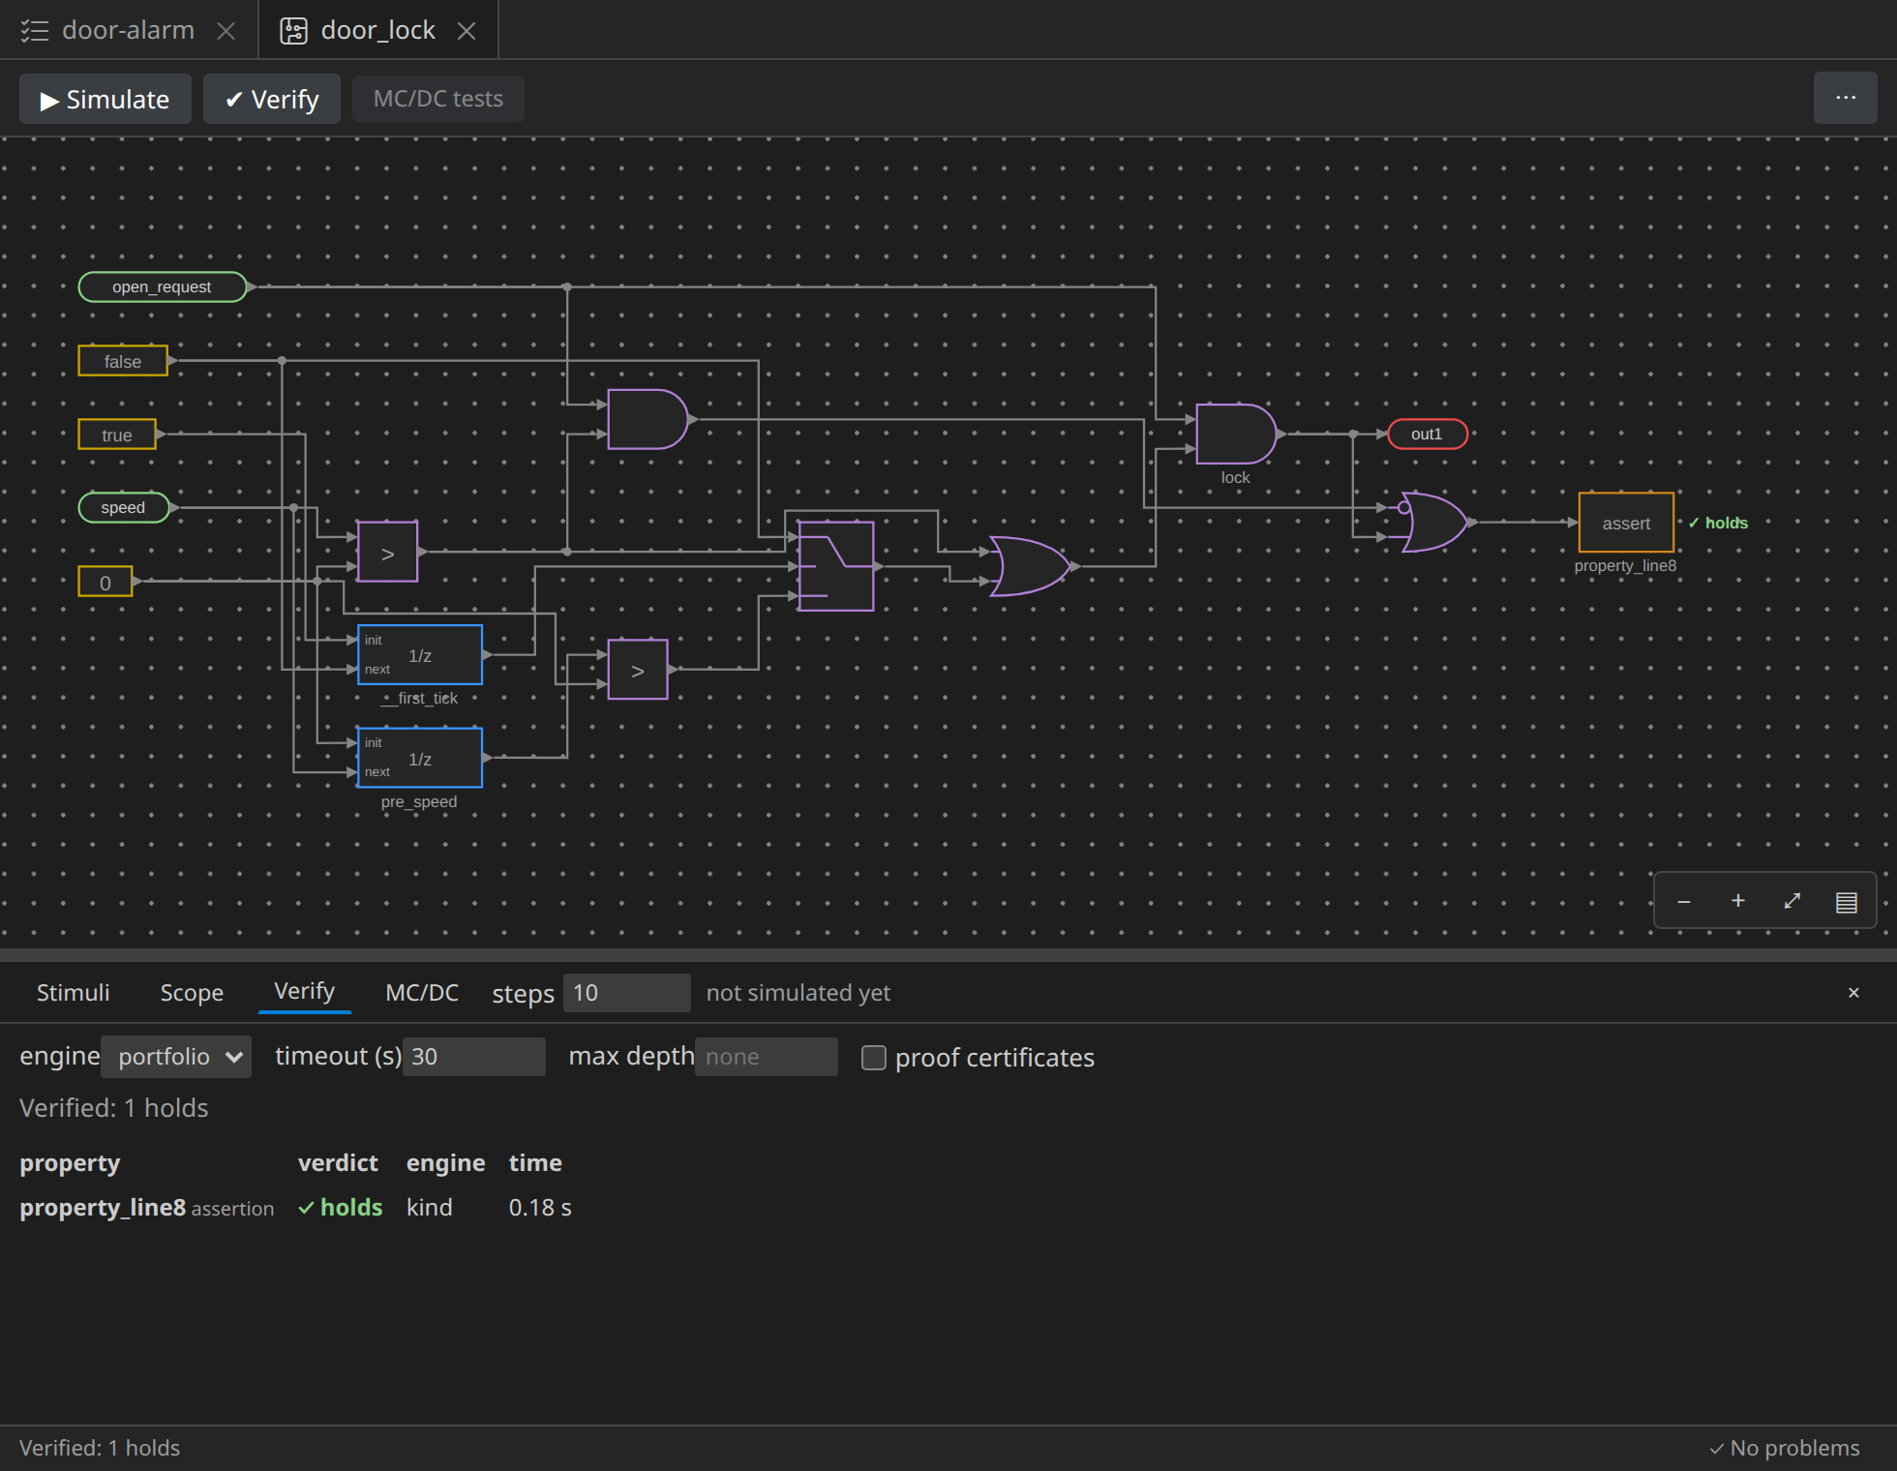Open the Scope panel tab
The height and width of the screenshot is (1471, 1897).
point(192,992)
